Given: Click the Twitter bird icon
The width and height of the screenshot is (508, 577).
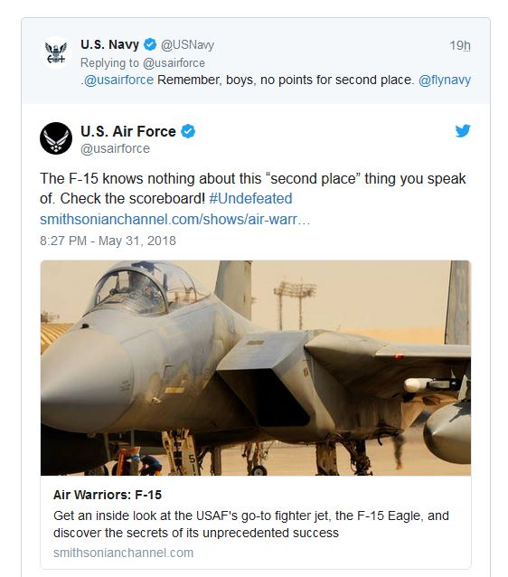Looking at the screenshot, I should pos(463,130).
